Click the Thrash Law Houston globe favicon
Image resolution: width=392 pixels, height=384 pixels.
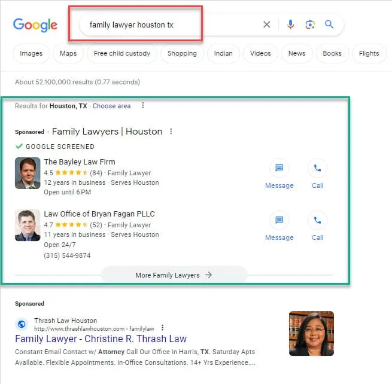(x=22, y=324)
